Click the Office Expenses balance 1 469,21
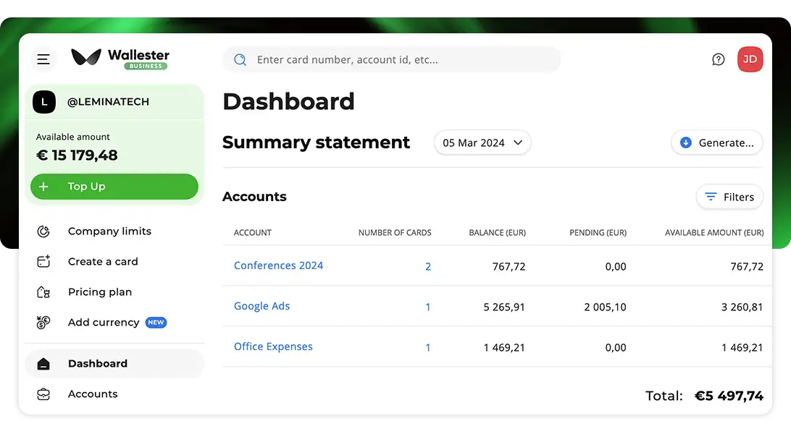Viewport: 791px width, 434px height. [x=504, y=347]
